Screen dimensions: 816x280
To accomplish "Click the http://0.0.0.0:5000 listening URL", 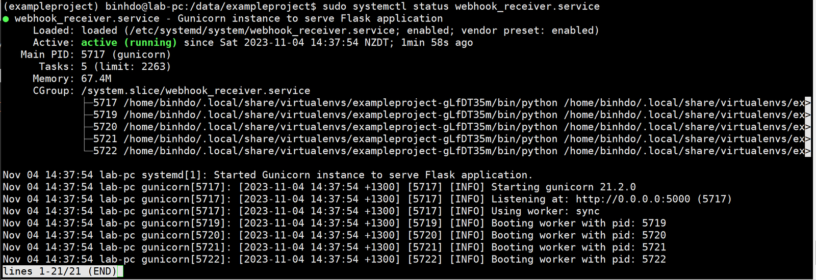I will coord(633,199).
